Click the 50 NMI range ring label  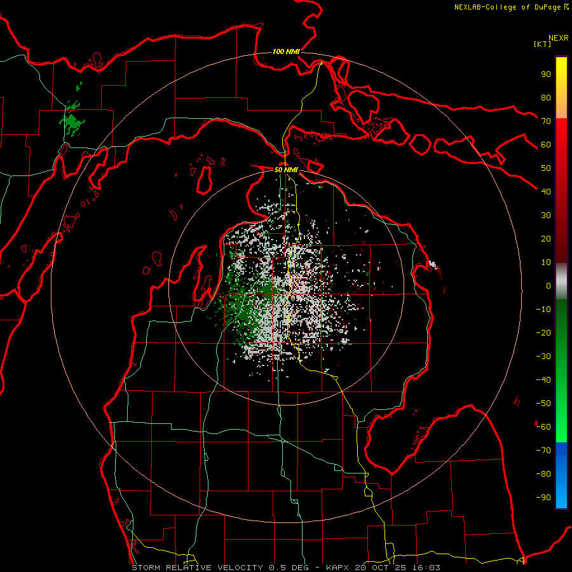click(286, 170)
